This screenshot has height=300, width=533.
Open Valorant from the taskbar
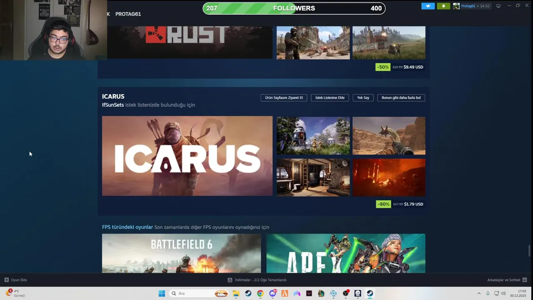coord(309,293)
